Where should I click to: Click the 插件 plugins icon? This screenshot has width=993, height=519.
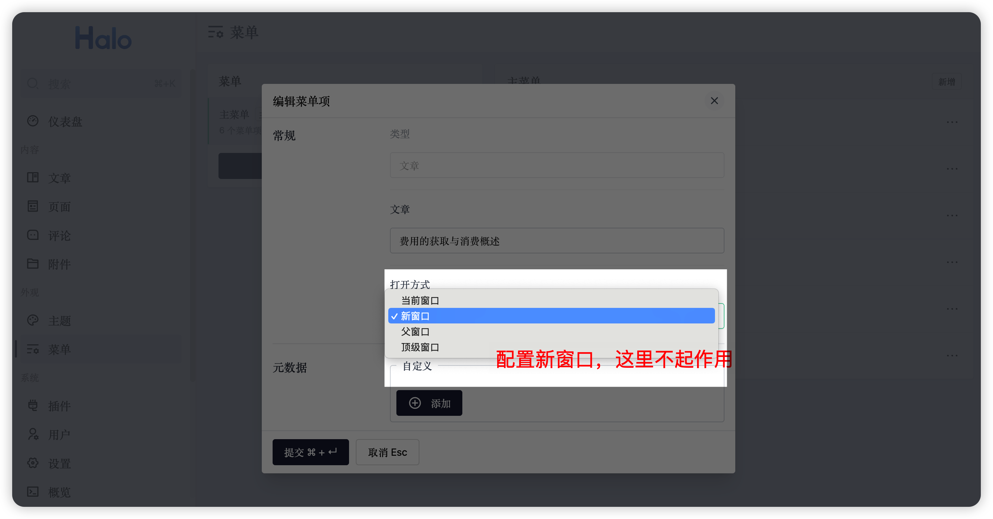point(33,406)
